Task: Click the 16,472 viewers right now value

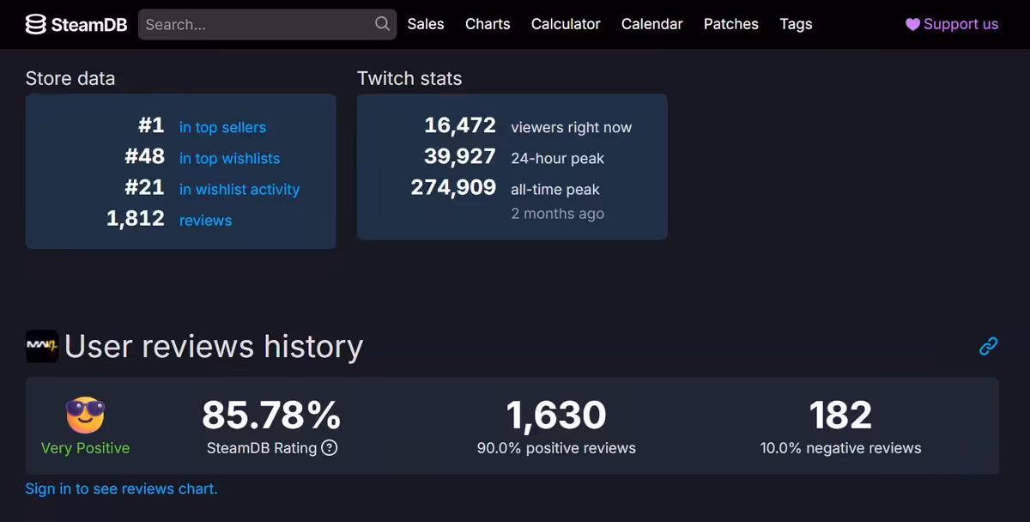Action: point(460,125)
